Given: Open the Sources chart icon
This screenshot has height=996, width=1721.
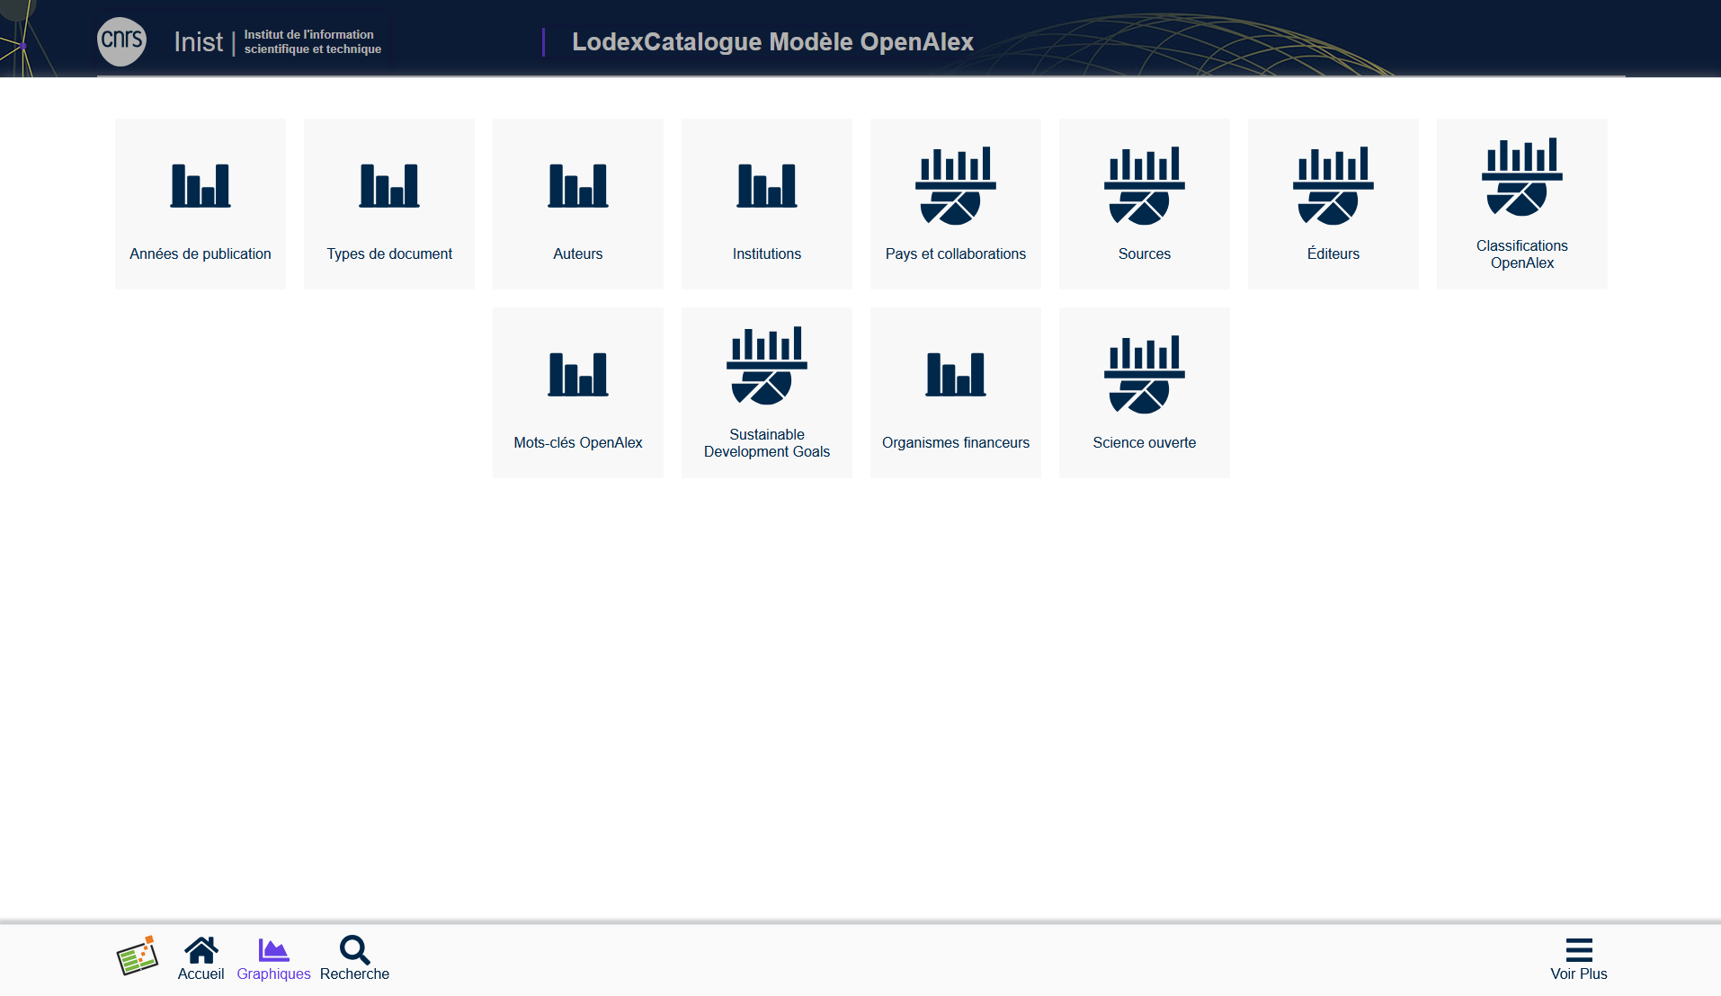Looking at the screenshot, I should [1145, 186].
